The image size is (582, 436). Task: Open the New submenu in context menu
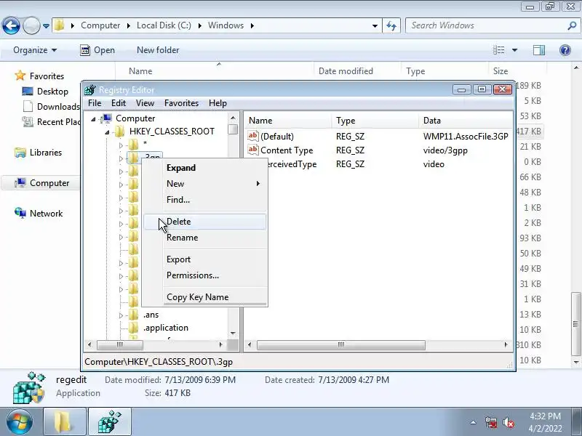point(204,184)
